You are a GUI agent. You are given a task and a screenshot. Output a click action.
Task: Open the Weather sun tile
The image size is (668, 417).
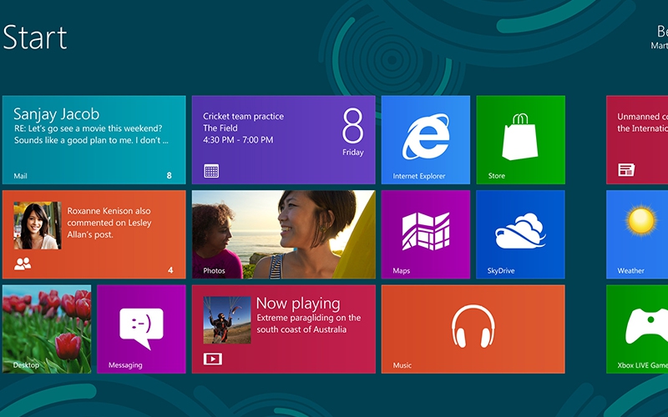(637, 234)
